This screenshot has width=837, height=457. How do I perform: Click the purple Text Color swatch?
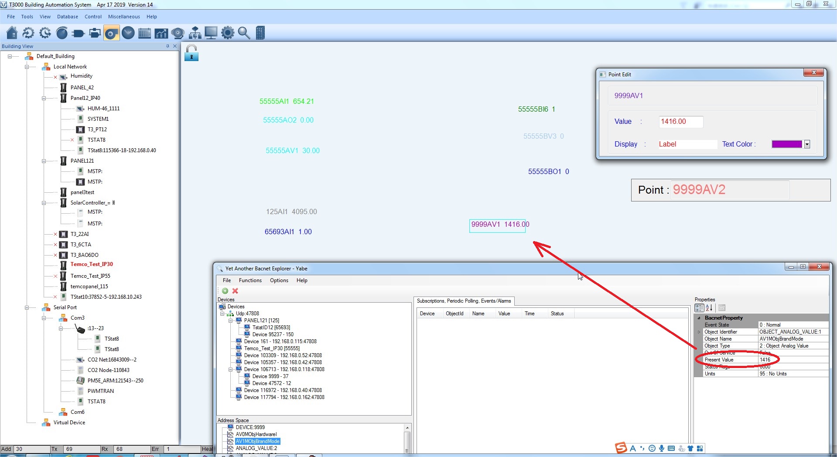787,144
